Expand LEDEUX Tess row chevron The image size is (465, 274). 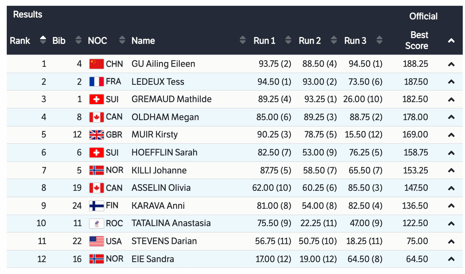click(x=451, y=82)
